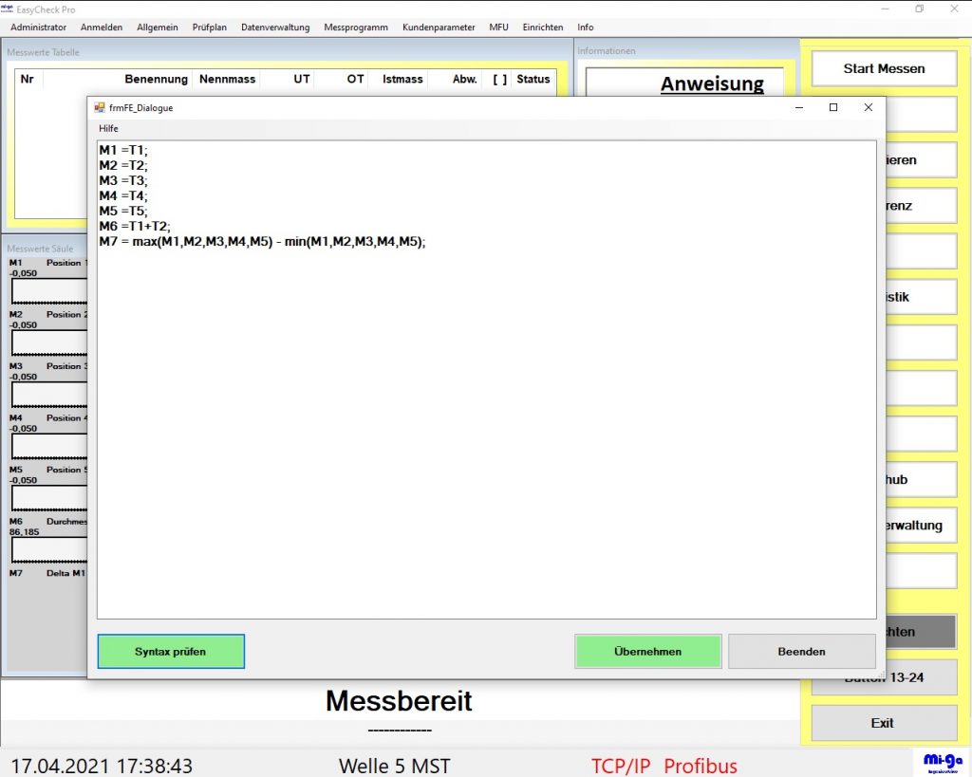Screen dimensions: 972x777
Task: Click inside the formula text editor area
Action: click(486, 427)
